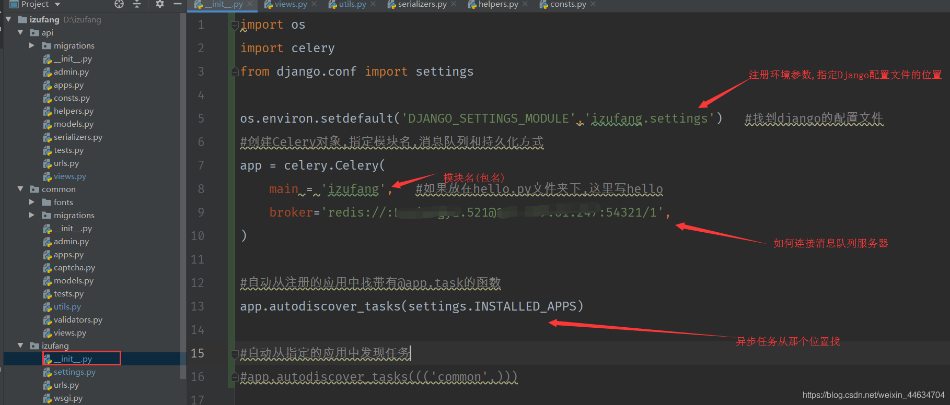Click line number 13 in the gutter

point(198,306)
